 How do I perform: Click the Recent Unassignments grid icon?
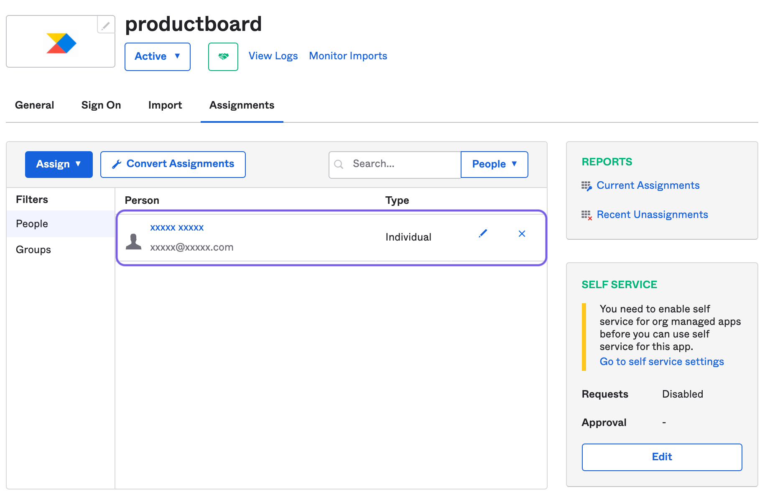(x=586, y=215)
